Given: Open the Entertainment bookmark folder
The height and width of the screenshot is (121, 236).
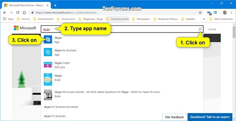Looking at the screenshot, I should [43, 19].
